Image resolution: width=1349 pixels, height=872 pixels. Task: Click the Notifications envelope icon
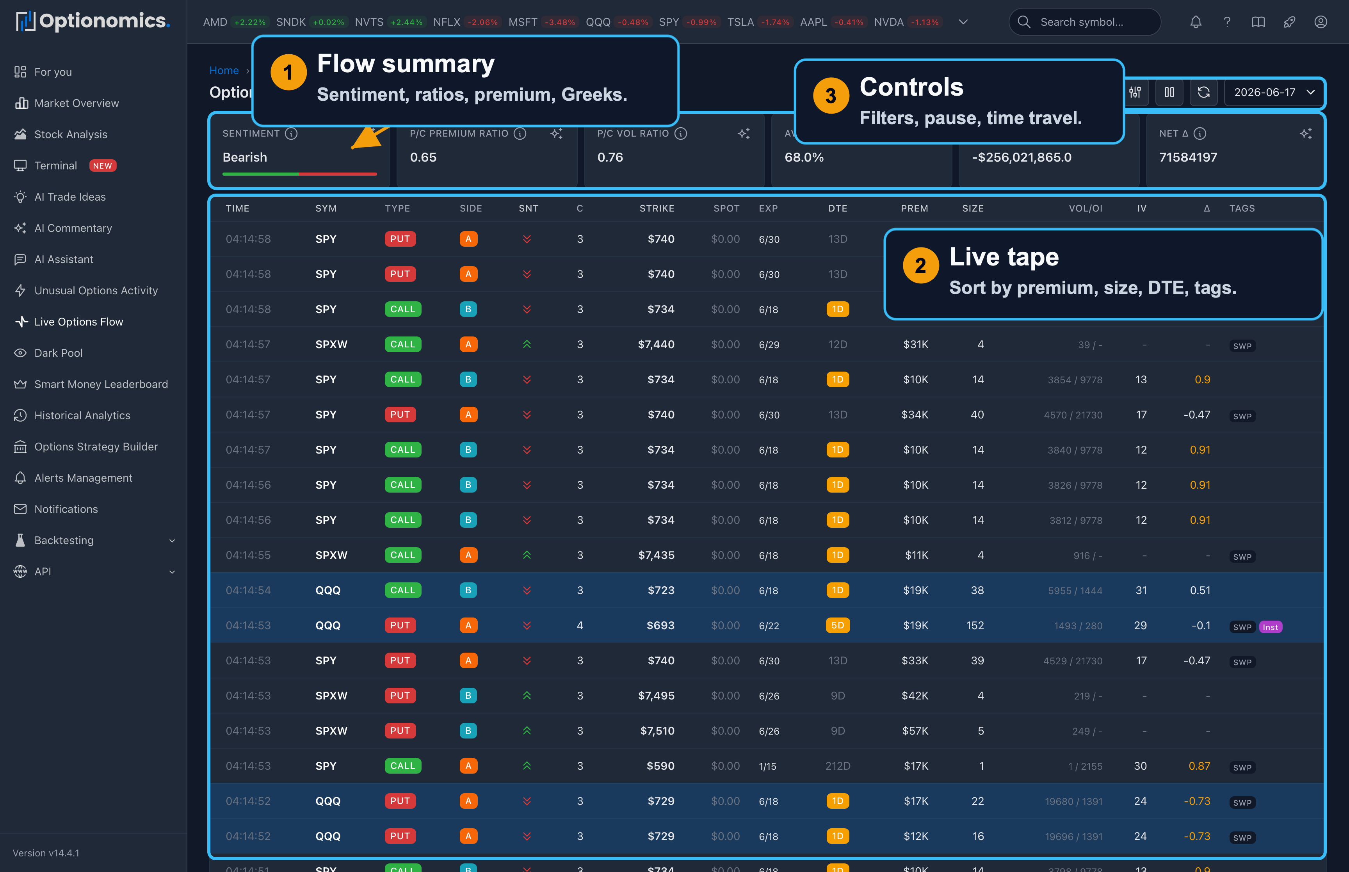coord(20,509)
